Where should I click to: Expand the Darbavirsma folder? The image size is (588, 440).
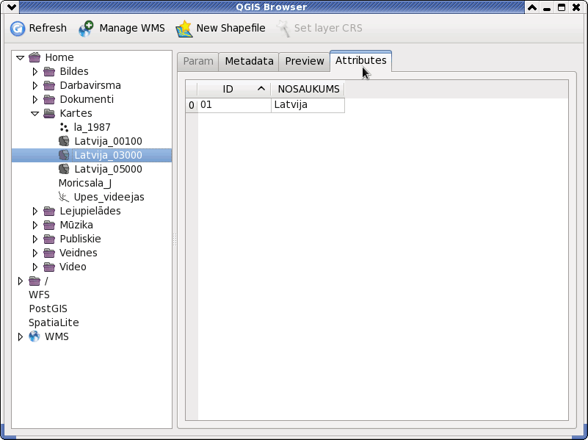[x=35, y=85]
